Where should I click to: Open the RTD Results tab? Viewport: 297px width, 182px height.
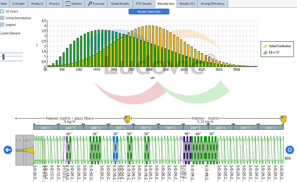click(x=144, y=4)
